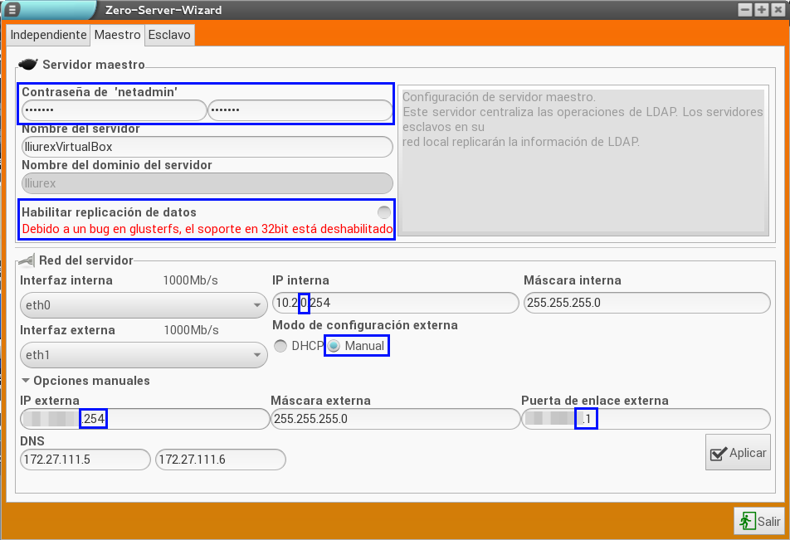This screenshot has width=790, height=540.
Task: Collapse the Opciones manuales section
Action: (26, 381)
